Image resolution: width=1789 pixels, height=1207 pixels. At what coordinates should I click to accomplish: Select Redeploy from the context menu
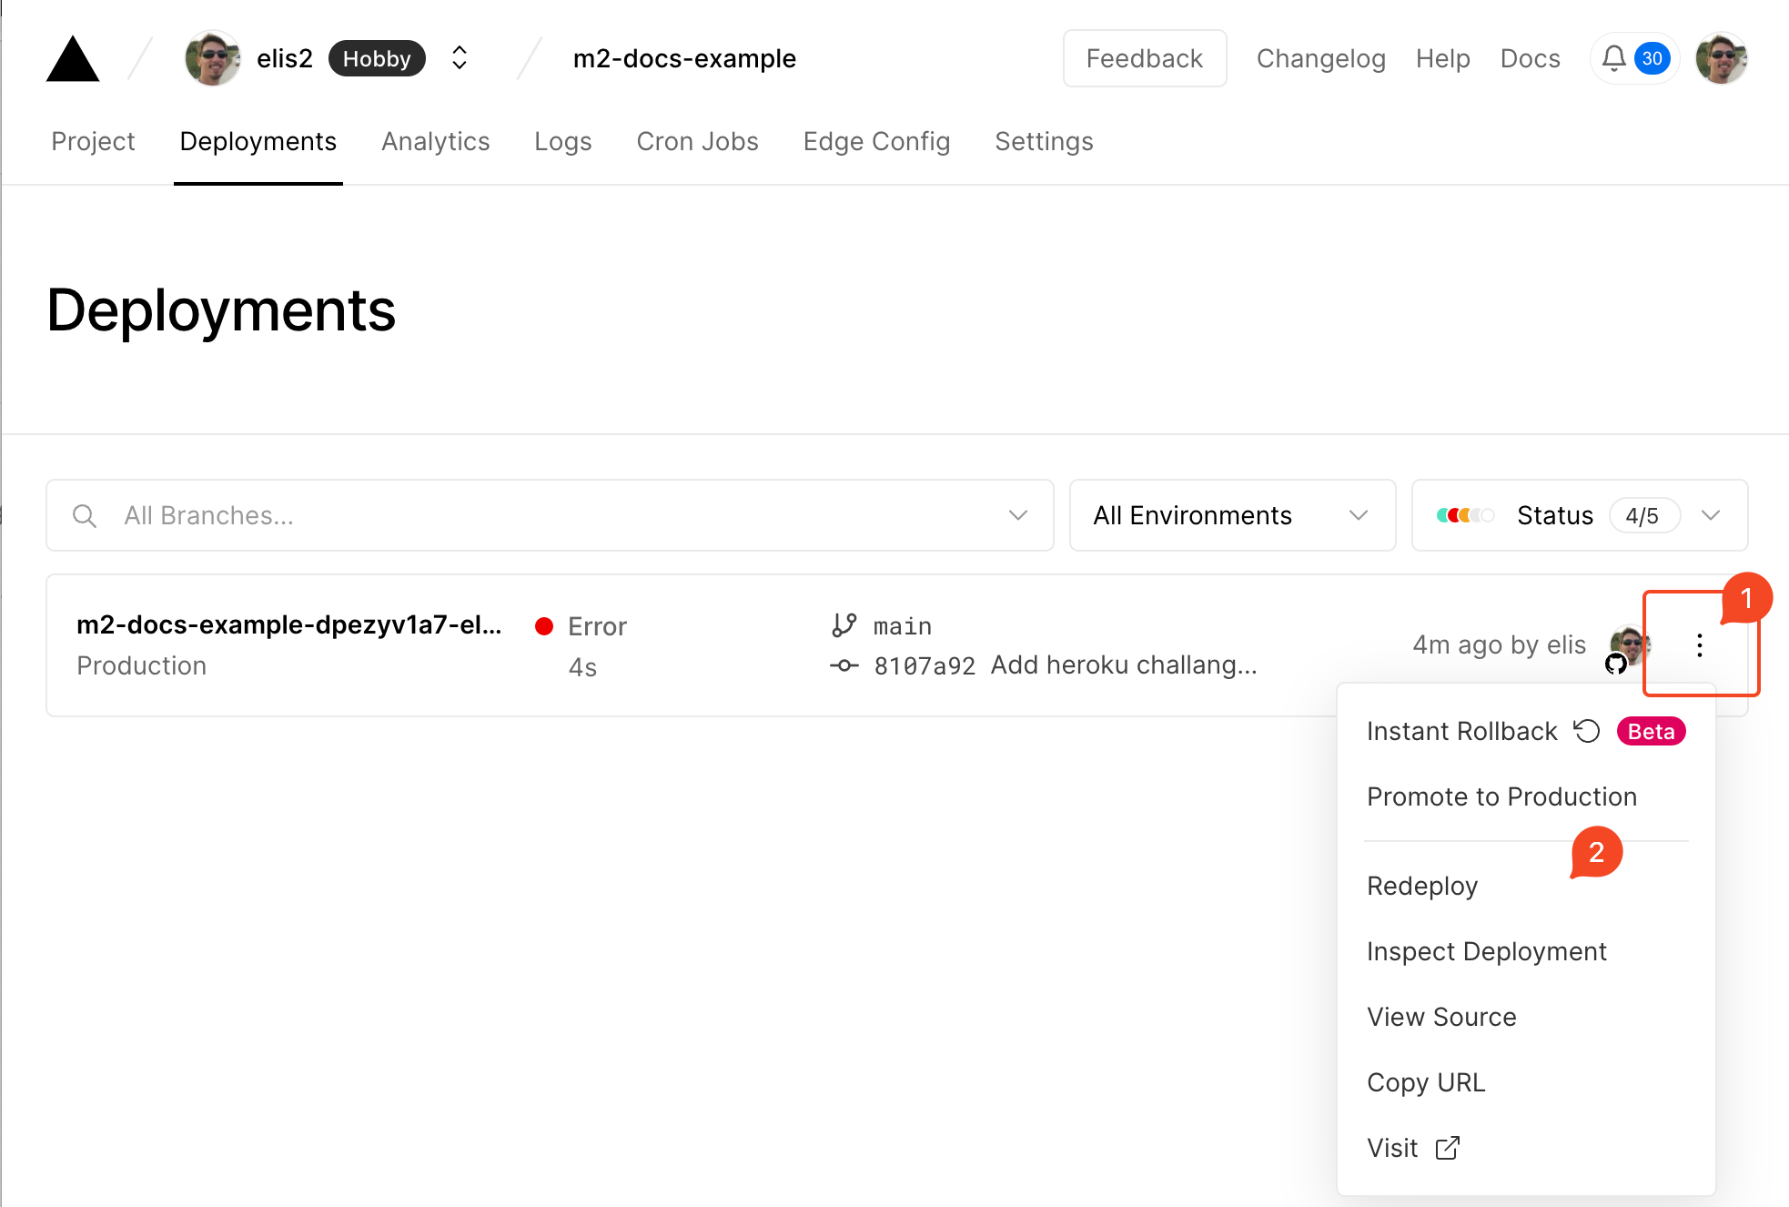[x=1422, y=886]
